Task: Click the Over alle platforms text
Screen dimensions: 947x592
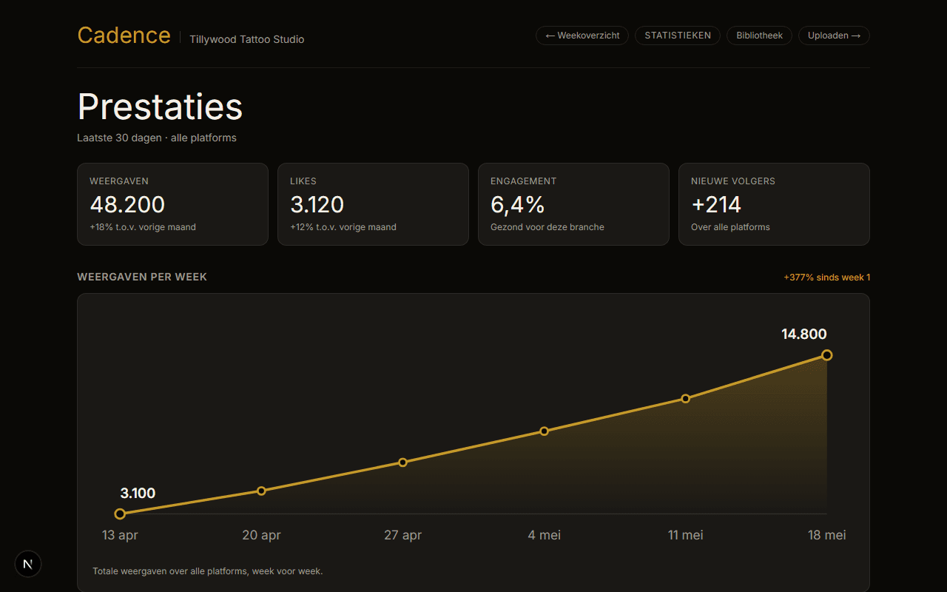Action: pyautogui.click(x=730, y=227)
